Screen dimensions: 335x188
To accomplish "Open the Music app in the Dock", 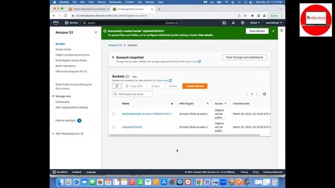I will 132,182.
